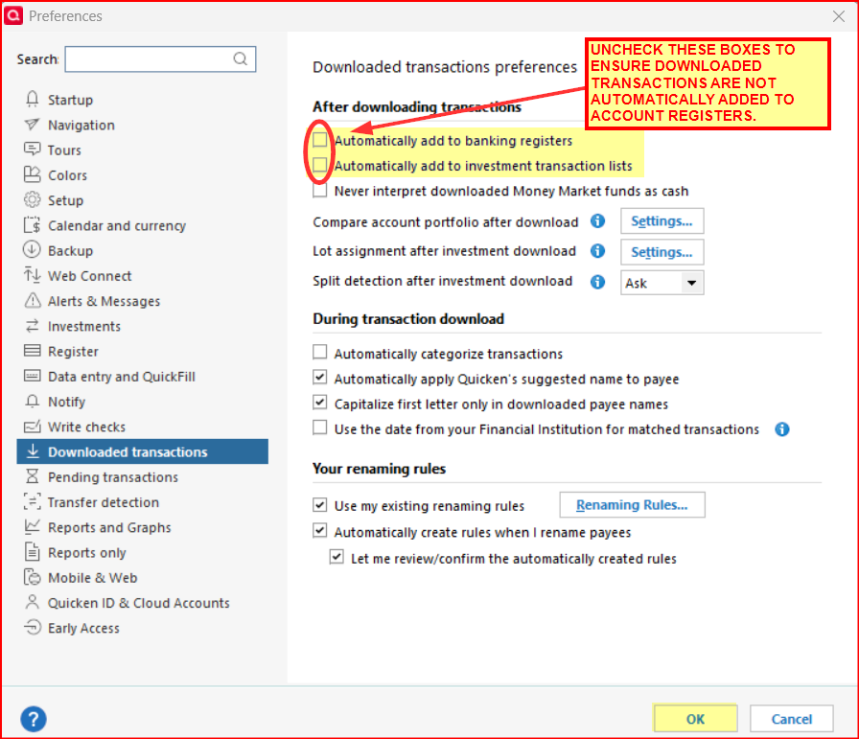Screen dimensions: 859x739
Task: Open Settings for Compare account portfolio
Action: pos(662,220)
